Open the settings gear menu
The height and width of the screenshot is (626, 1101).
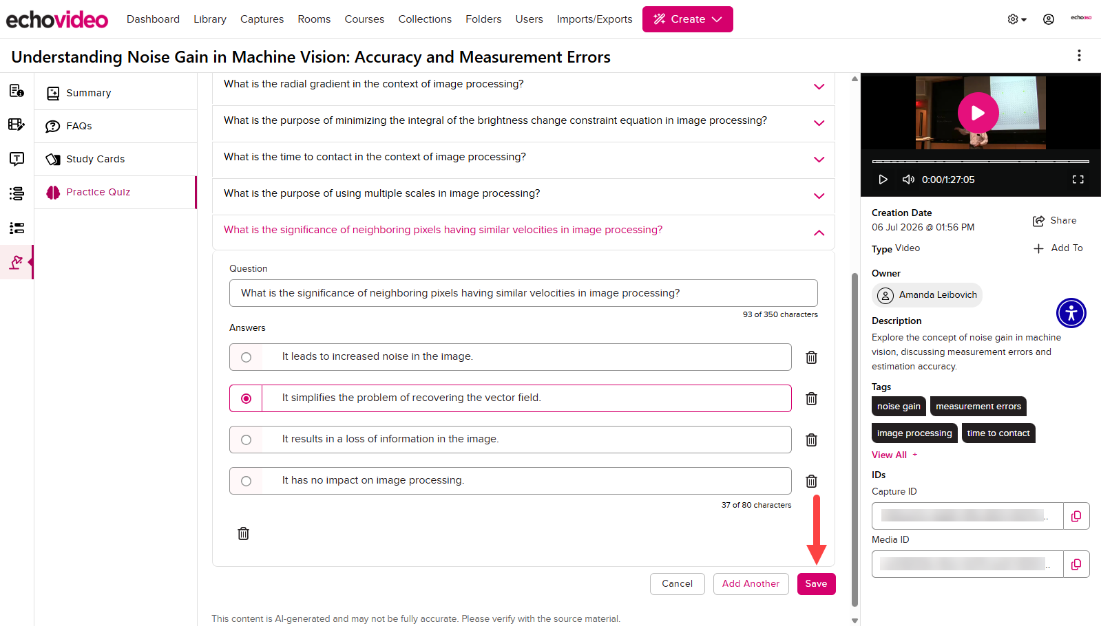(1017, 19)
